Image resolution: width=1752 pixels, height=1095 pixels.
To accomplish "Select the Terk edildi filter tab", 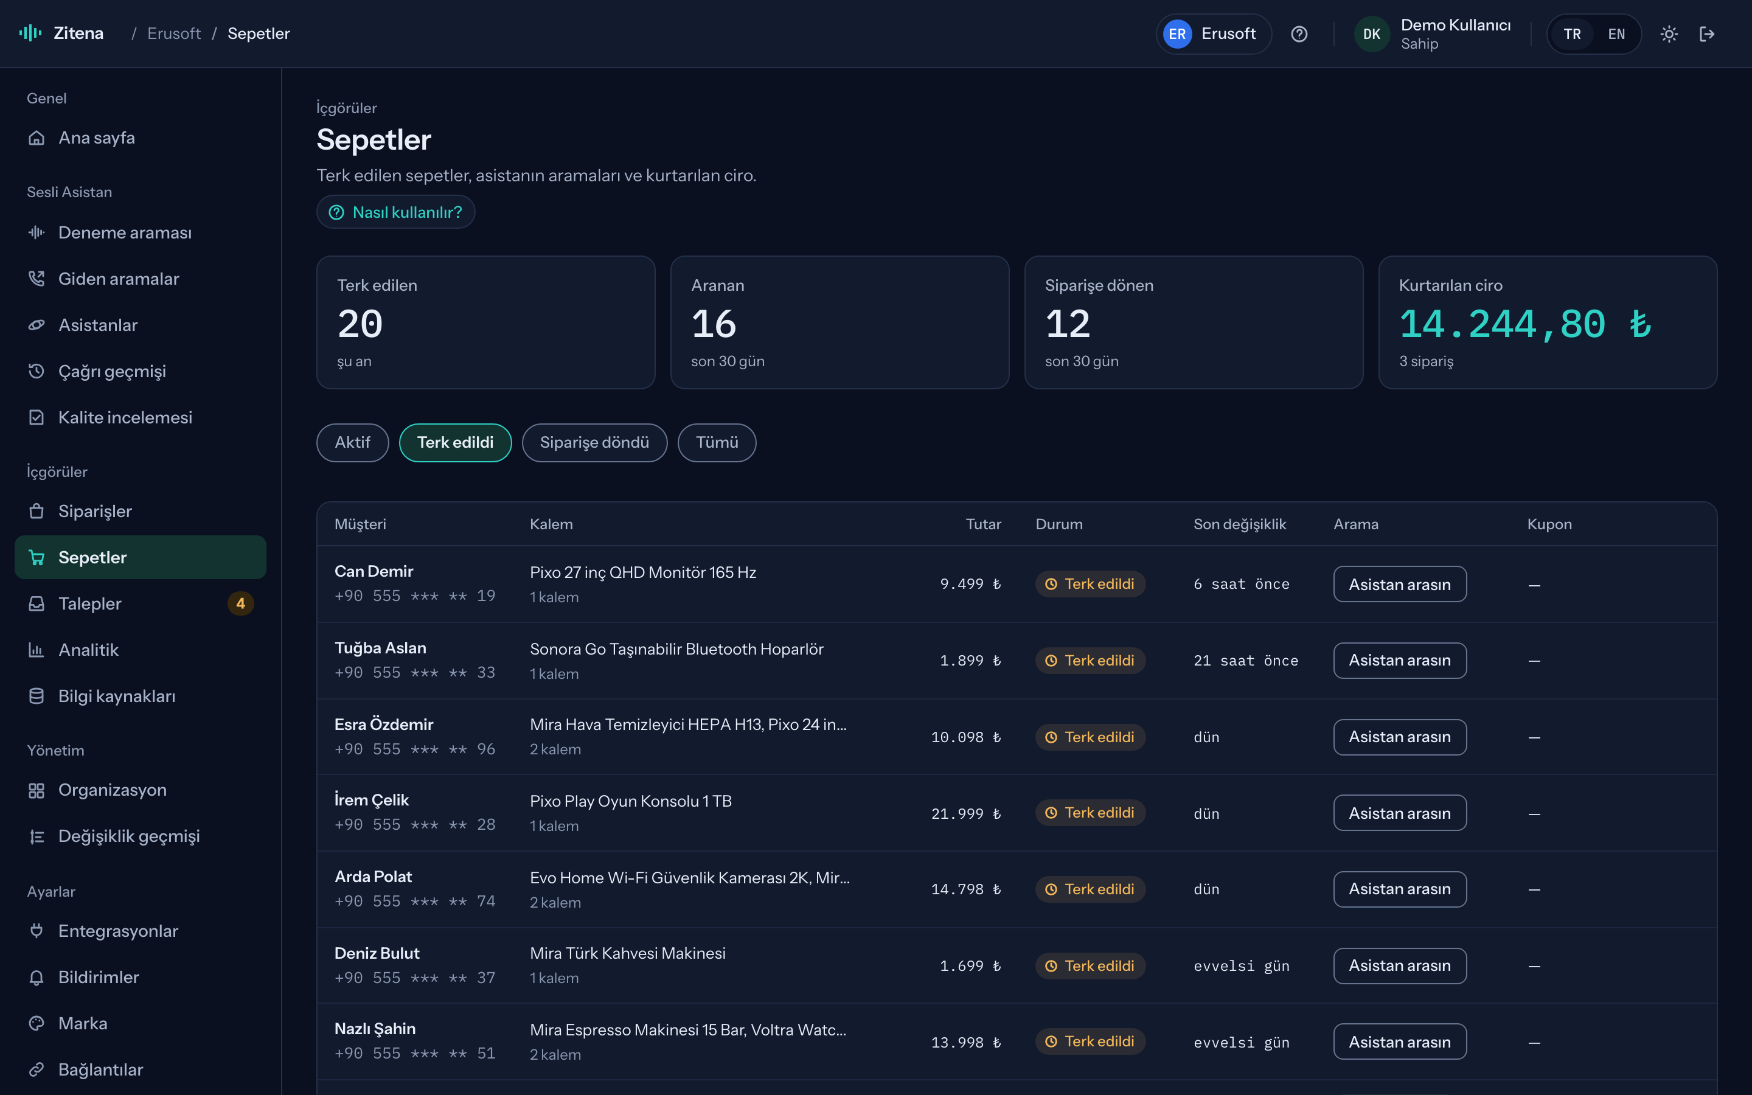I will (x=456, y=442).
